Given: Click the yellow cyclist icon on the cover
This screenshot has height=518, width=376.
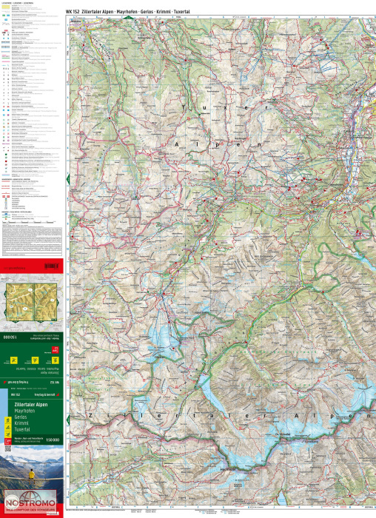Looking at the screenshot, I should pyautogui.click(x=7, y=428).
